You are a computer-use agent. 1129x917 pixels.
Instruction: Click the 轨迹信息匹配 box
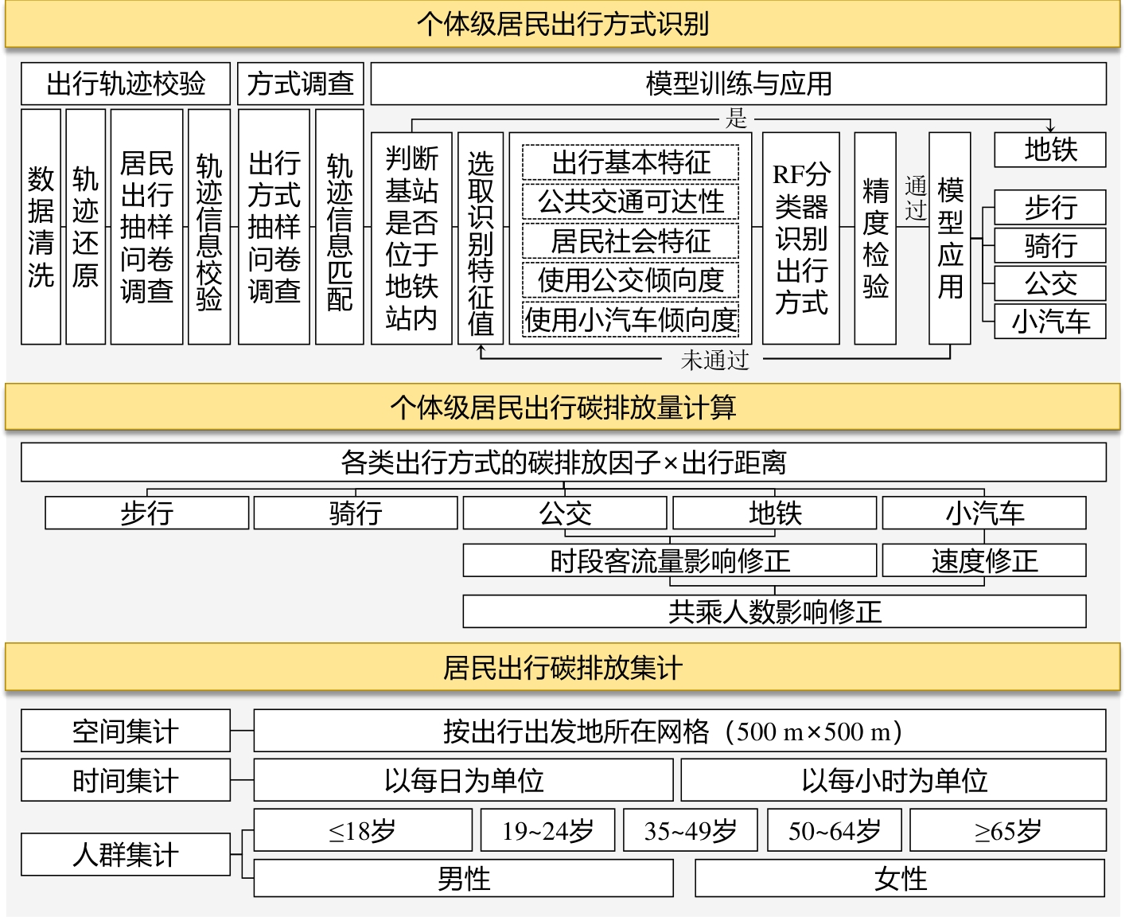tap(340, 227)
